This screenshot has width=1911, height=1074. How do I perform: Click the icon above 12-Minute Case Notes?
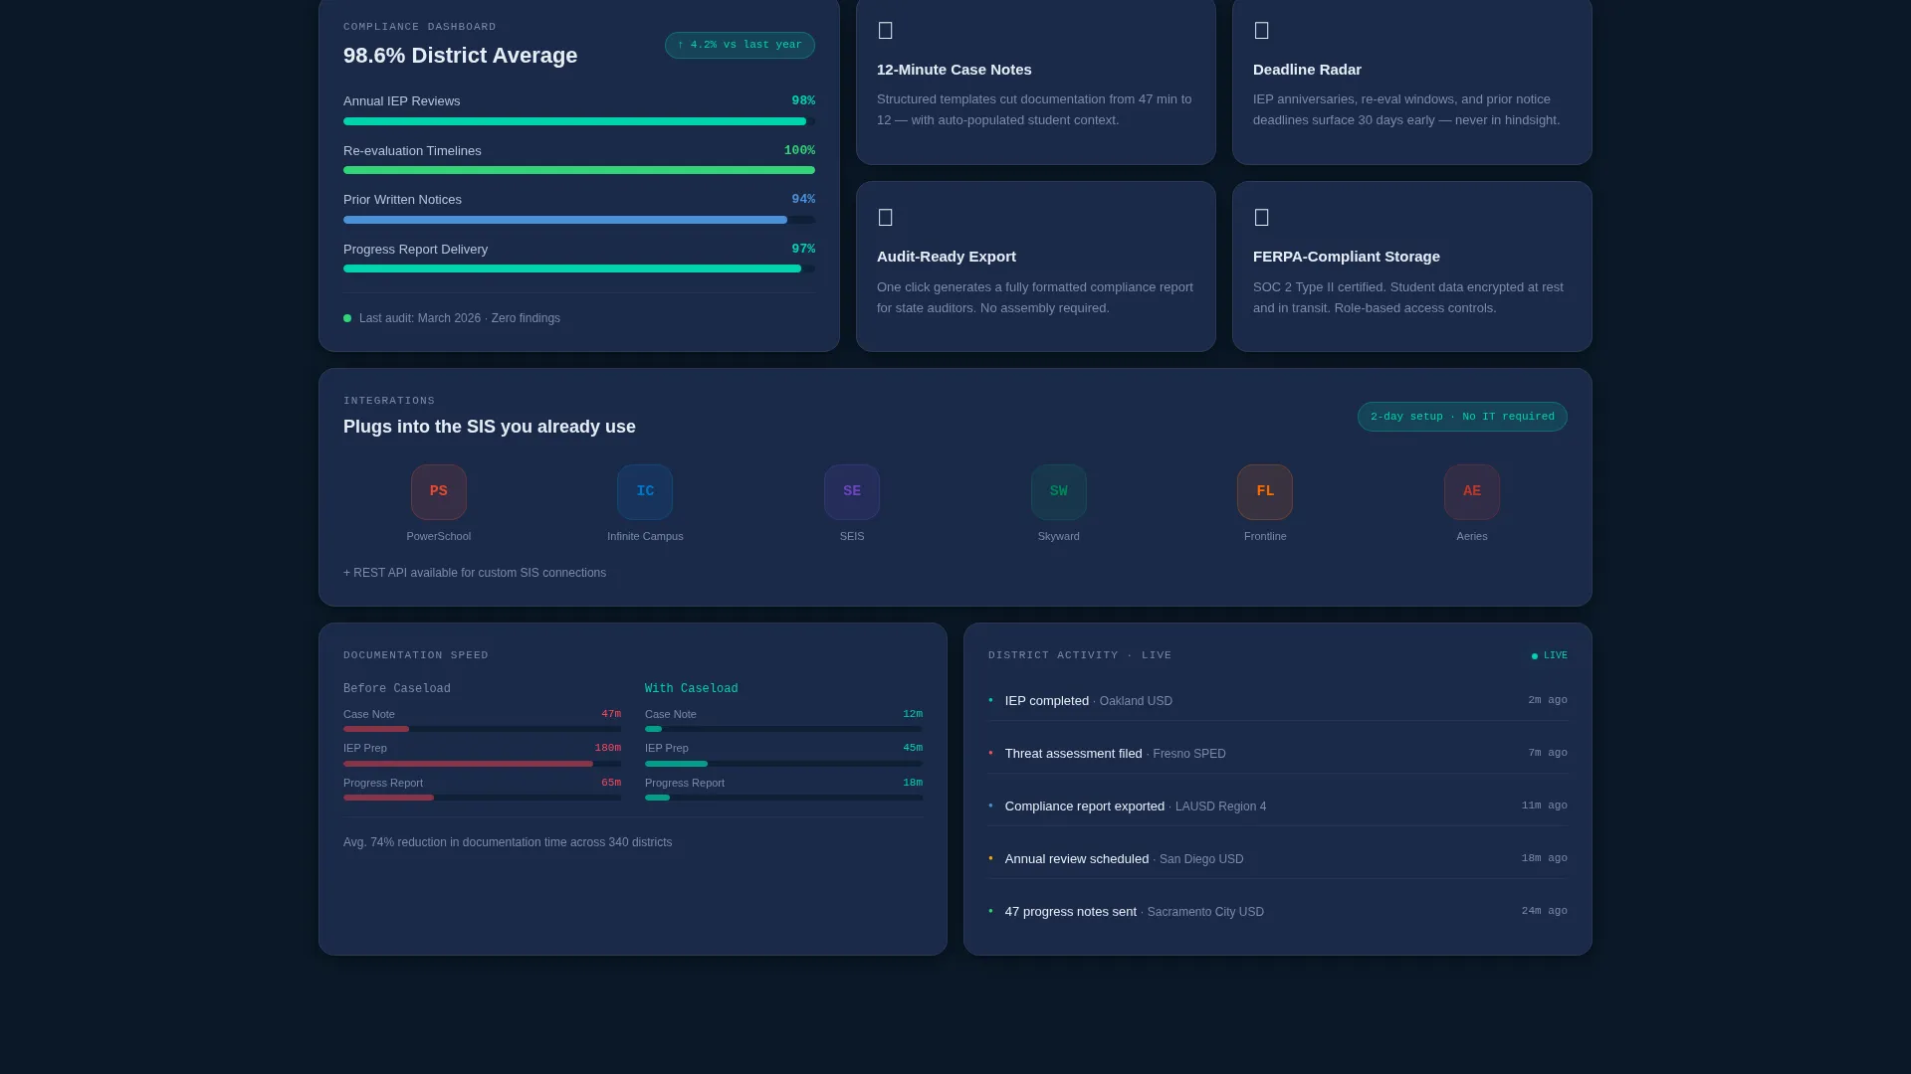click(885, 31)
